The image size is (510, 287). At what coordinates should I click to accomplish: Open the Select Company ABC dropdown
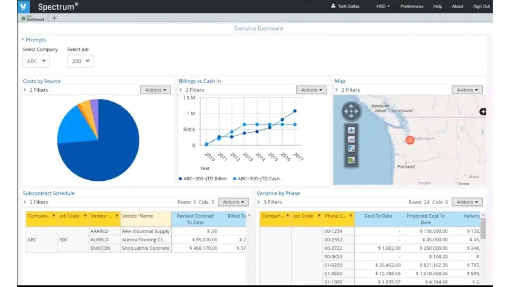36,61
